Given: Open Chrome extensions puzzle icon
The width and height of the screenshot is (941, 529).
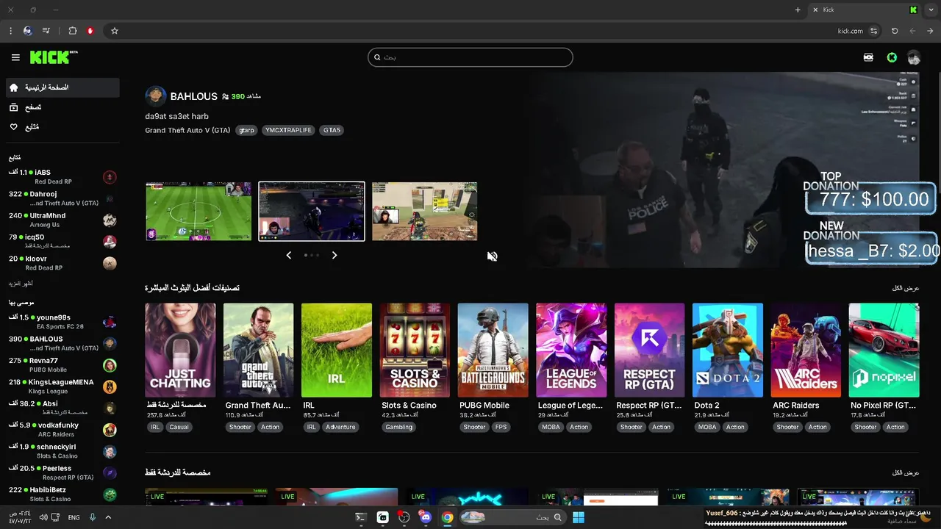Looking at the screenshot, I should pyautogui.click(x=73, y=31).
